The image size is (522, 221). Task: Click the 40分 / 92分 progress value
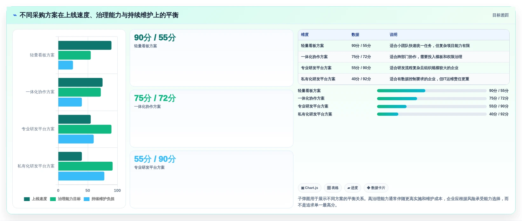point(499,114)
